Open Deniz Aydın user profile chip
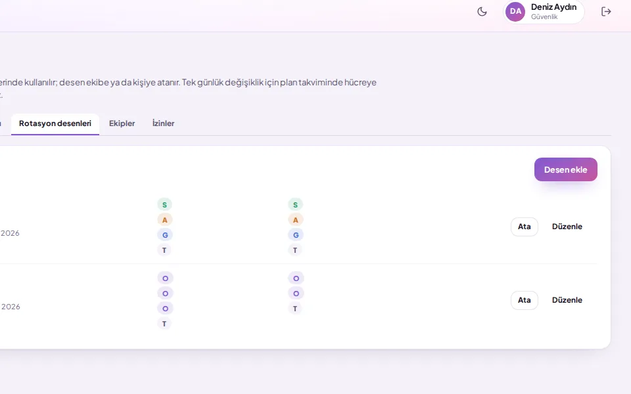This screenshot has width=631, height=394. (544, 12)
